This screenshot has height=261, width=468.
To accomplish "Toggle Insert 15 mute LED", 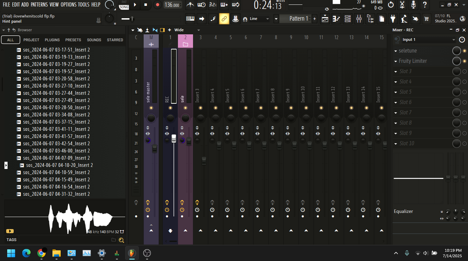I will 382,108.
